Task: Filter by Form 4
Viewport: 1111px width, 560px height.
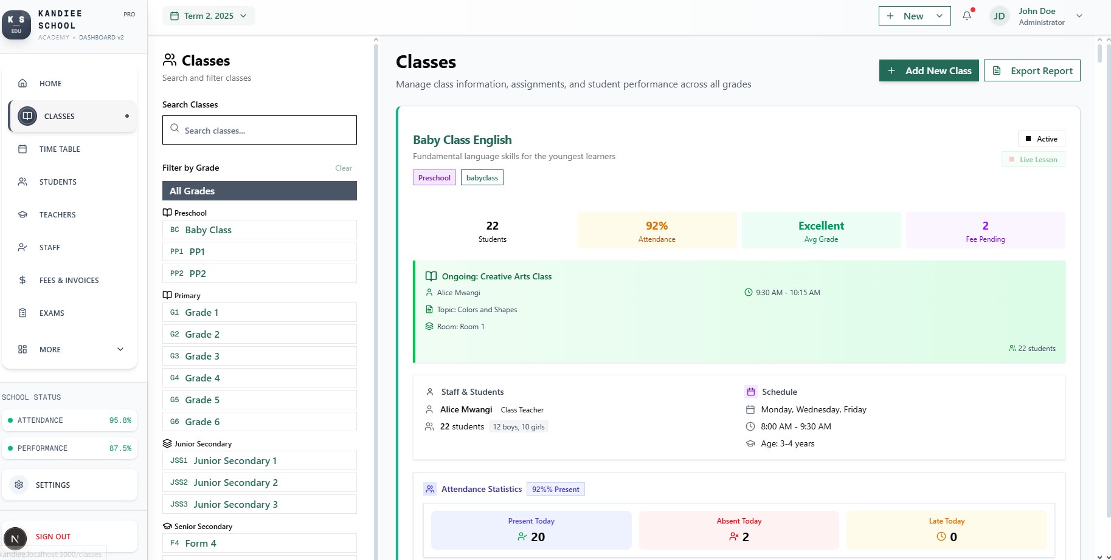Action: point(260,543)
